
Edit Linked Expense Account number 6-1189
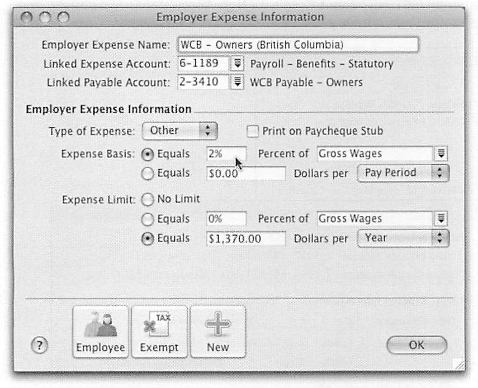[x=203, y=64]
